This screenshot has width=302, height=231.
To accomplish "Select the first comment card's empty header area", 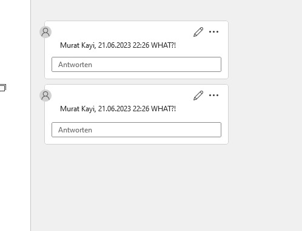I will click(x=121, y=31).
